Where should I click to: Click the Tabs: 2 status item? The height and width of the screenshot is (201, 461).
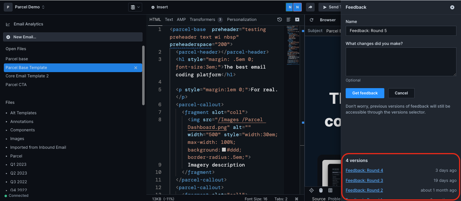[281, 199]
